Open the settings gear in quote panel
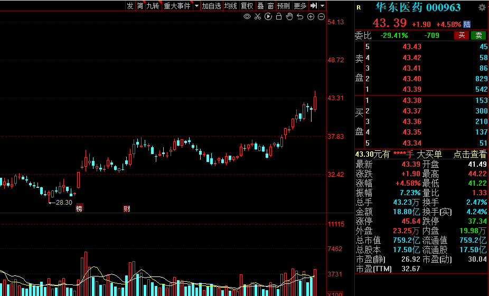Screen dimensions: 489x296 [x=482, y=7]
